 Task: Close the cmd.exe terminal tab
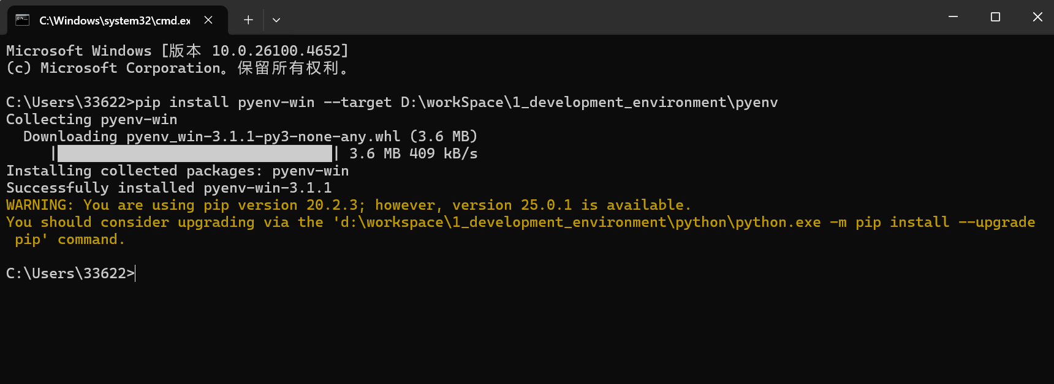point(208,20)
